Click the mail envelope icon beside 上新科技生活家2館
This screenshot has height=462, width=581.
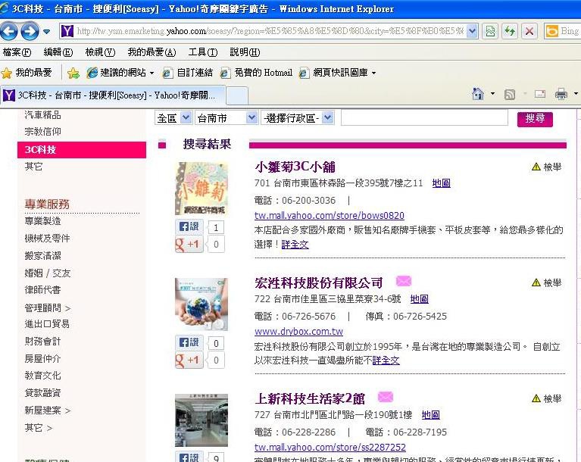click(x=386, y=397)
